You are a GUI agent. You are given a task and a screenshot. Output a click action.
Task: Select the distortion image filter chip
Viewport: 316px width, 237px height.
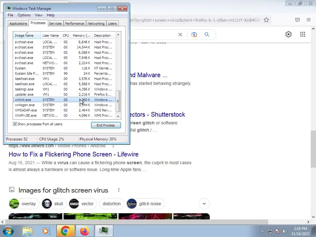coord(112,204)
